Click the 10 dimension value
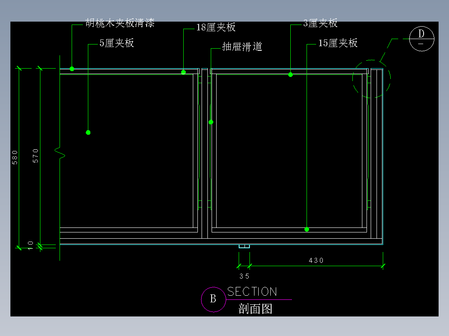This screenshot has width=449, height=336. pos(31,245)
